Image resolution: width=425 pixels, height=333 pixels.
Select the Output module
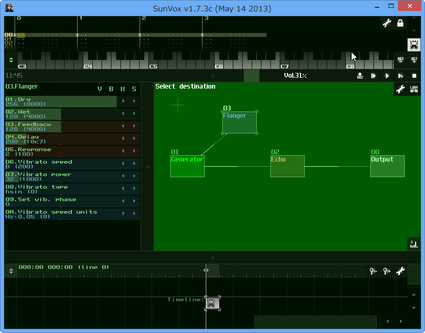[387, 166]
